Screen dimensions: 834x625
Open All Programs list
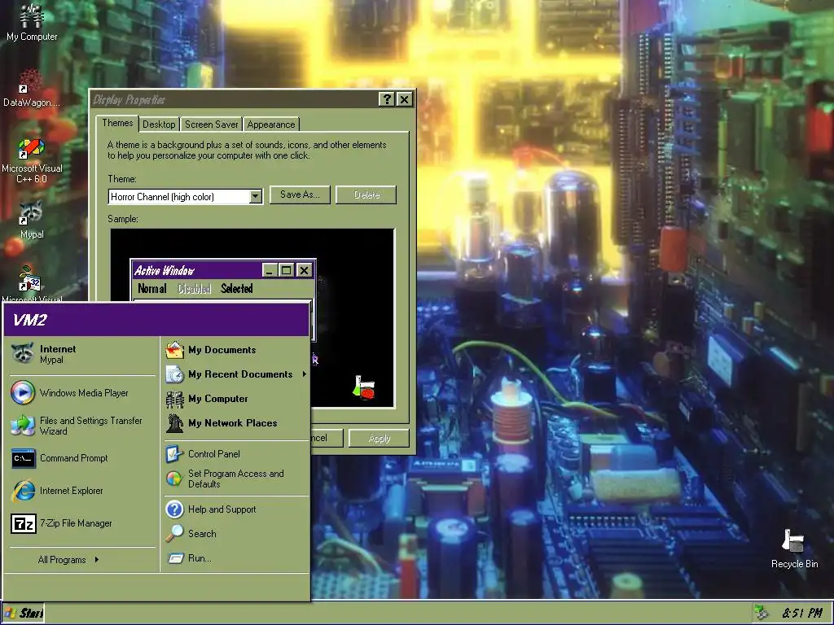[68, 559]
